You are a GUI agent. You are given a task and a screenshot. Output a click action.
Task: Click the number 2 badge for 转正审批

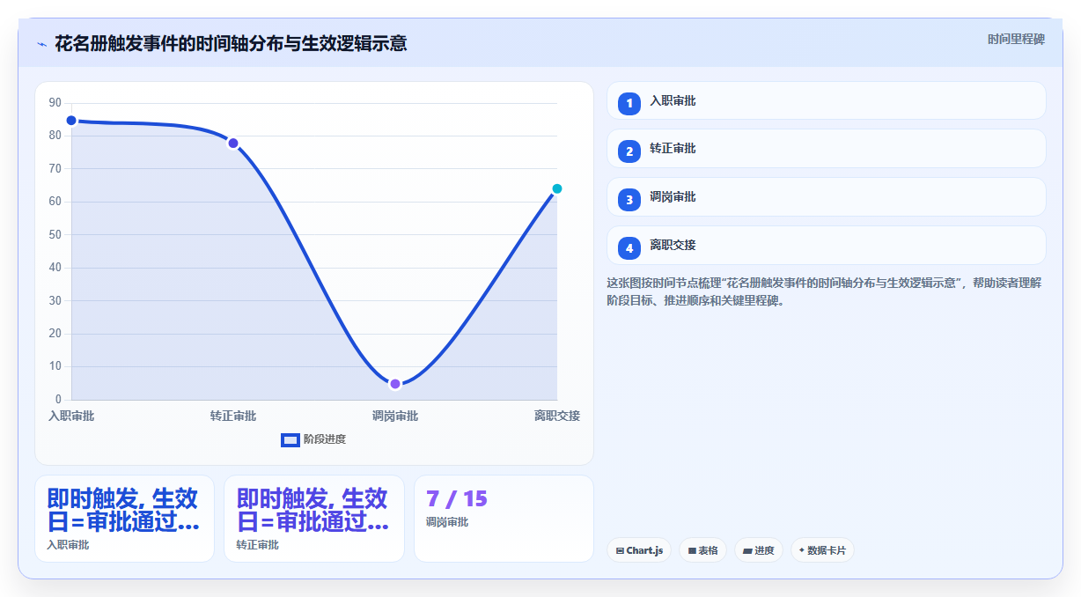(x=629, y=151)
